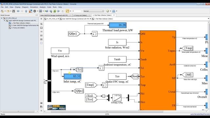This screenshot has width=210, height=118.
Task: Click the sample time legend arrows icon
Action: 41,31
